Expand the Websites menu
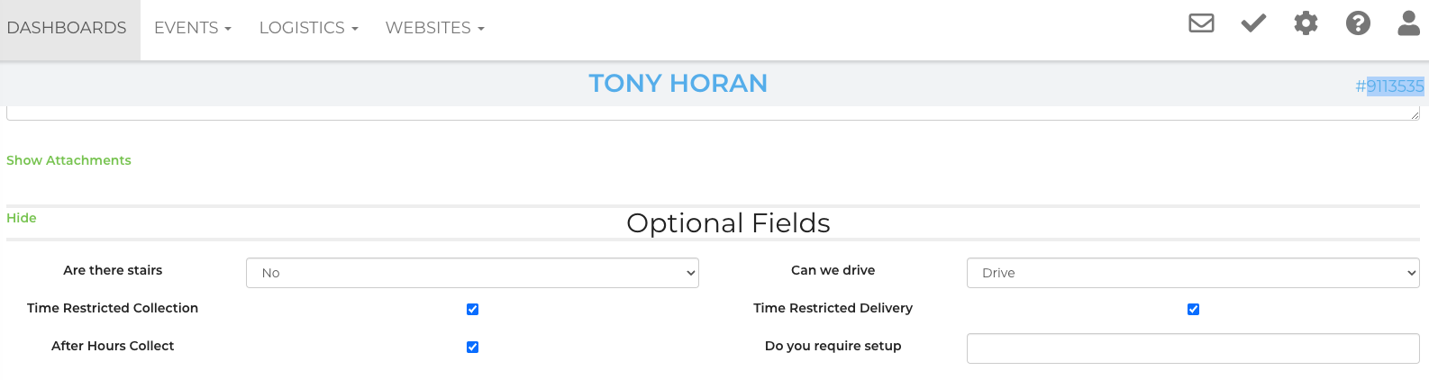Viewport: 1429px width, 380px height. [x=434, y=28]
